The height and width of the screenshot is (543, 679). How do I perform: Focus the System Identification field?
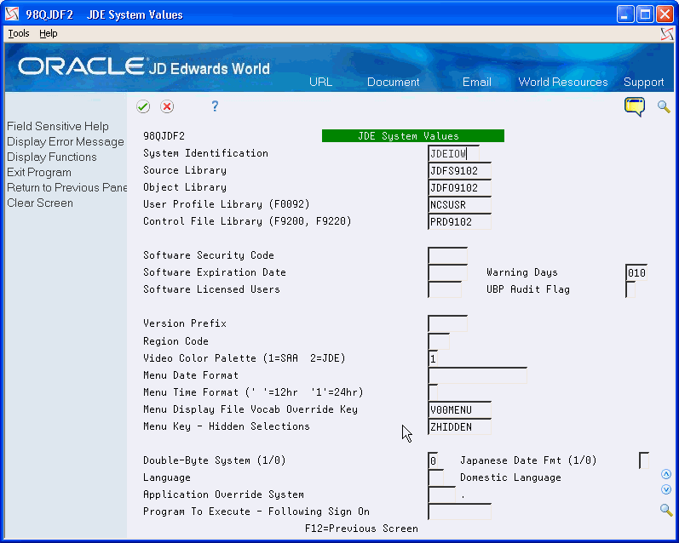(x=453, y=153)
